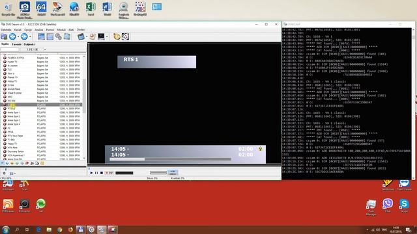Pause playback with the pause button

(96, 173)
